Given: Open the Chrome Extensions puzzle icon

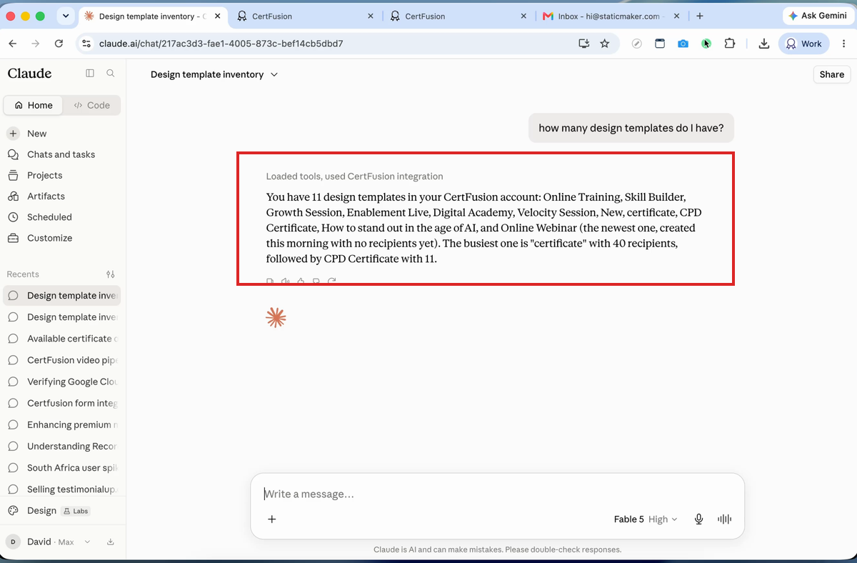Looking at the screenshot, I should (x=729, y=44).
